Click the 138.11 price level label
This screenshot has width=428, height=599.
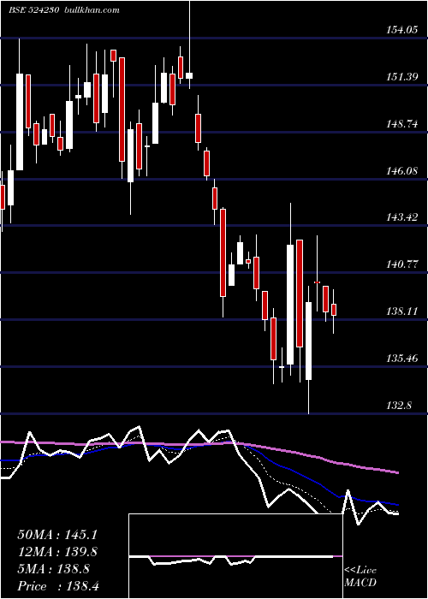click(x=402, y=311)
